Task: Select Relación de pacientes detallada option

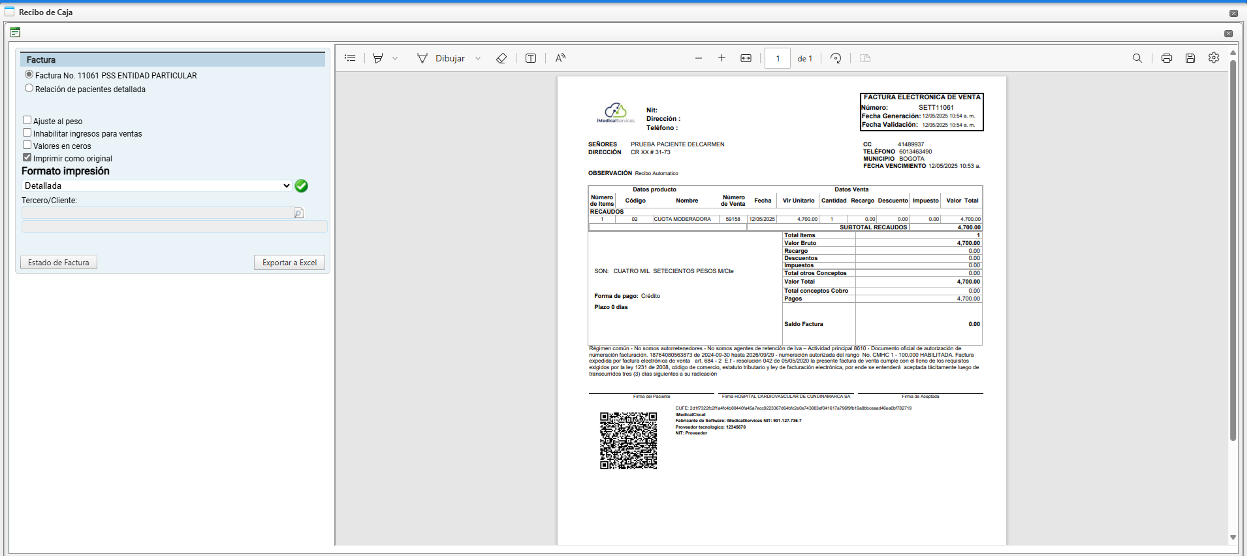Action: (x=29, y=88)
